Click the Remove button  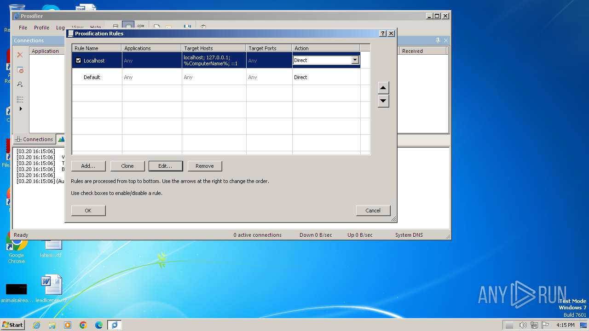(205, 166)
